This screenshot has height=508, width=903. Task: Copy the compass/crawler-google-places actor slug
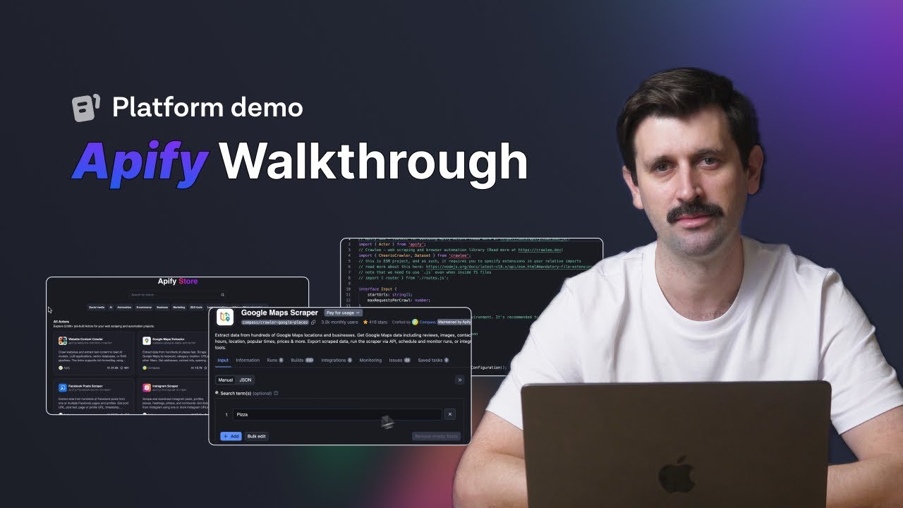(x=313, y=322)
